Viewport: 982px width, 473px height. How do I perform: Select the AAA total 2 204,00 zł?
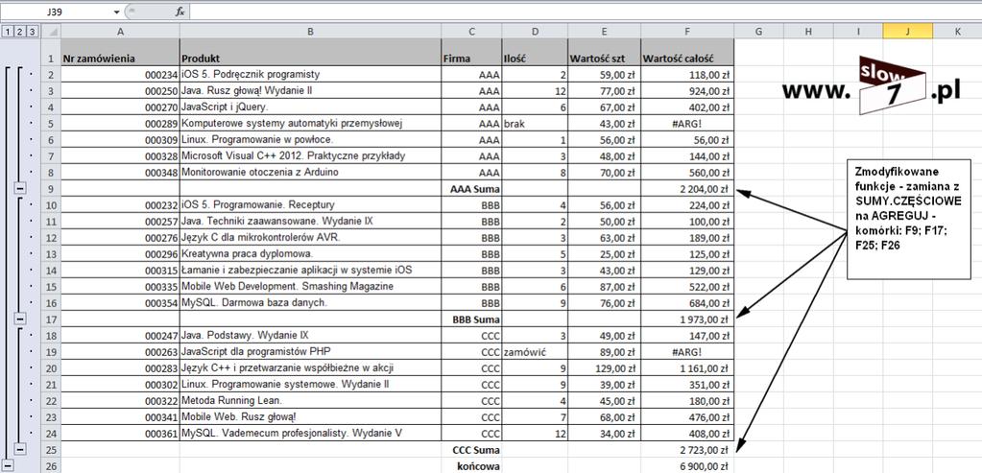(x=687, y=188)
